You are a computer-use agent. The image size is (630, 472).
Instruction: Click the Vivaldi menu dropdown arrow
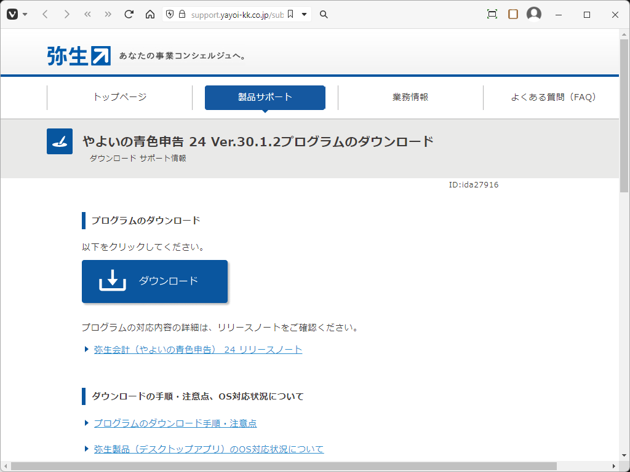click(x=25, y=15)
